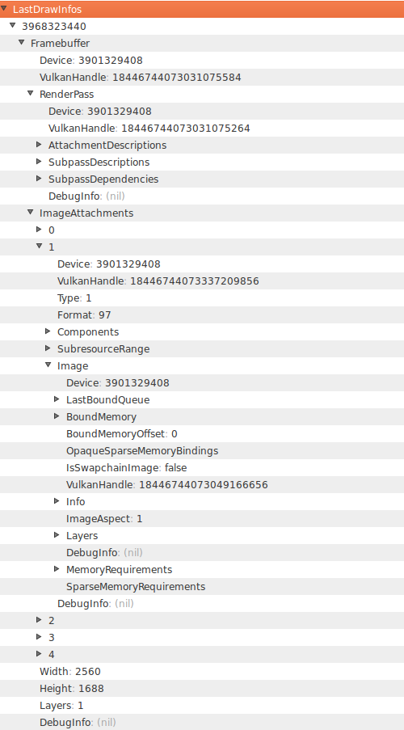Collapse the ImageAttachments node
The image size is (404, 730).
pyautogui.click(x=30, y=212)
